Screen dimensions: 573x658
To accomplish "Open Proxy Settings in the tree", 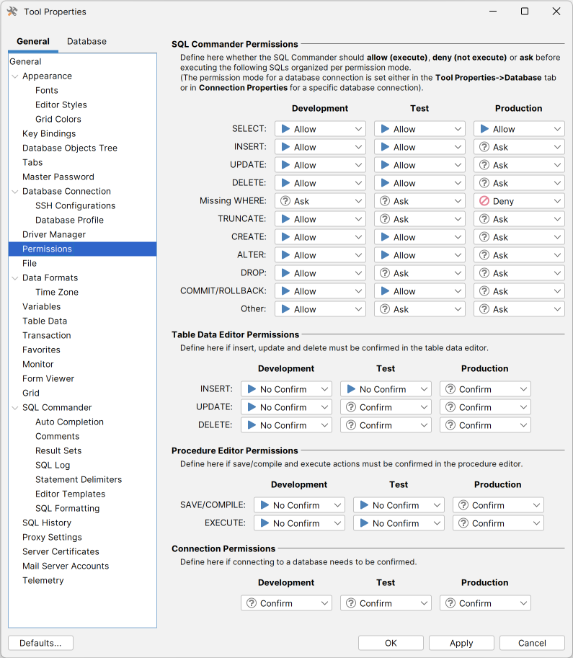I will (52, 537).
